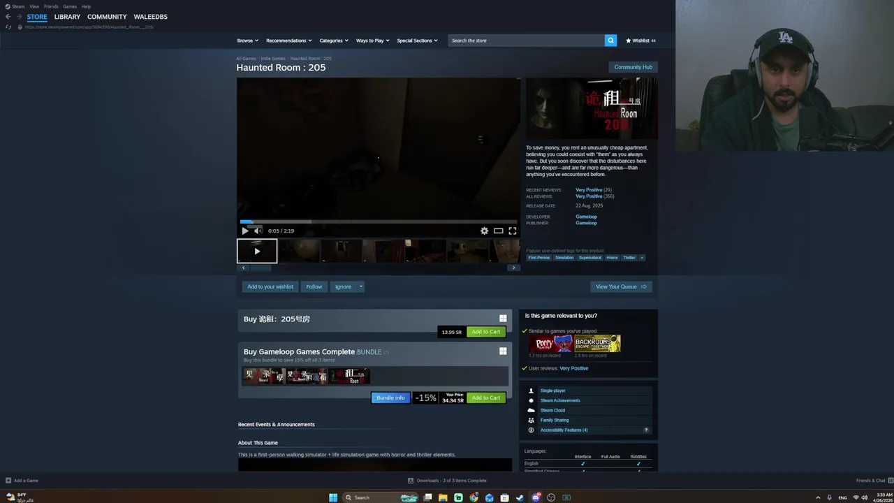Add Gameloop Games Complete bundle to cart
This screenshot has height=503, width=894.
point(486,398)
